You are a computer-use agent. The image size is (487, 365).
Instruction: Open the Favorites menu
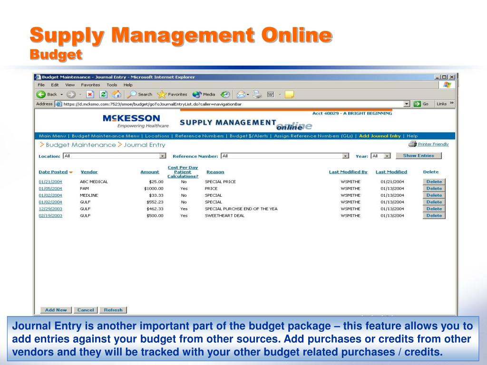coord(90,85)
